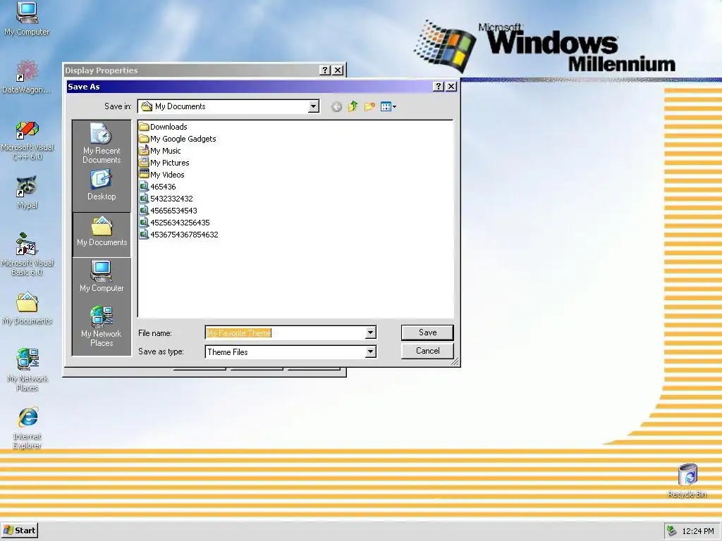Expand the Save in dropdown

pyautogui.click(x=313, y=107)
